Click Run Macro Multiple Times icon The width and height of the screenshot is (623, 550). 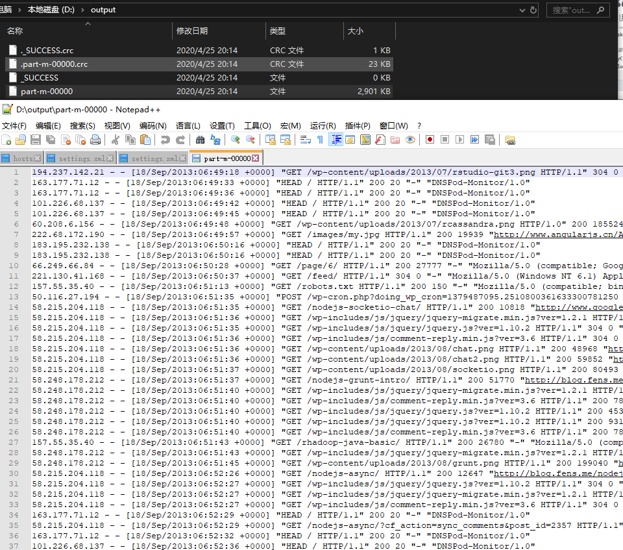tap(474, 140)
